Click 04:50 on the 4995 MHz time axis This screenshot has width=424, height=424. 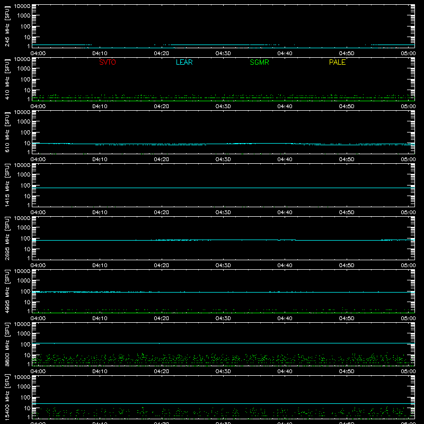[347, 319]
